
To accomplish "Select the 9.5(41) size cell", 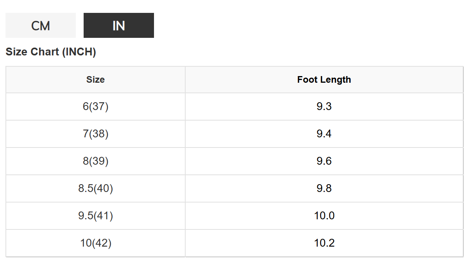I will point(95,216).
